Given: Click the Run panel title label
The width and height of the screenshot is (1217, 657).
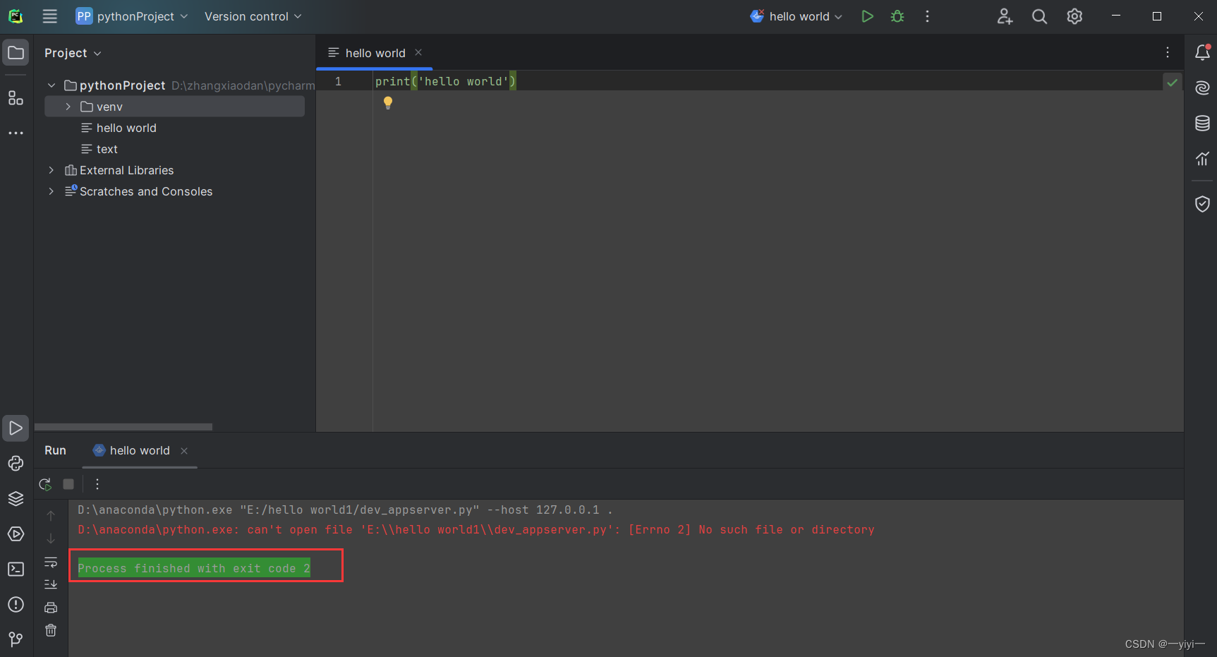Looking at the screenshot, I should (x=55, y=450).
